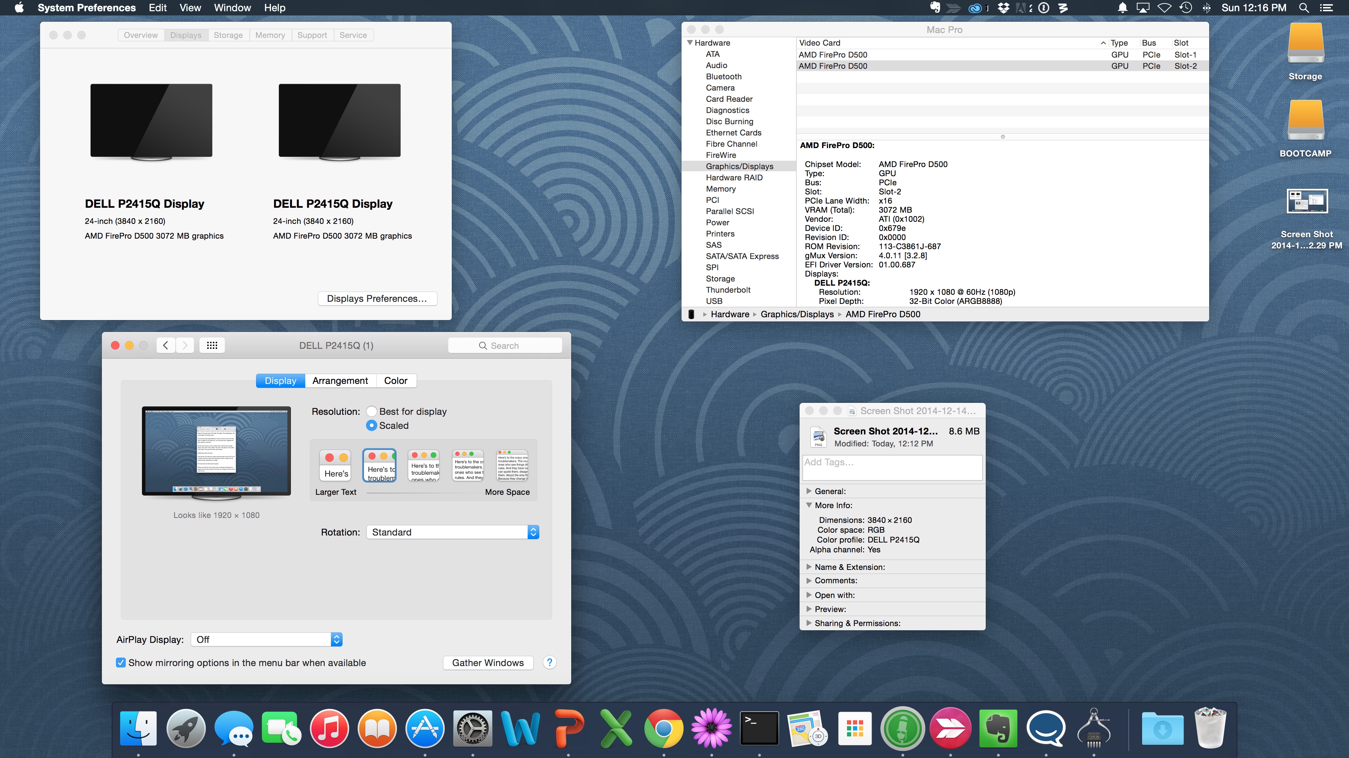Open the AirPlay Display dropdown
Screen dimensions: 1349x758
tap(266, 639)
